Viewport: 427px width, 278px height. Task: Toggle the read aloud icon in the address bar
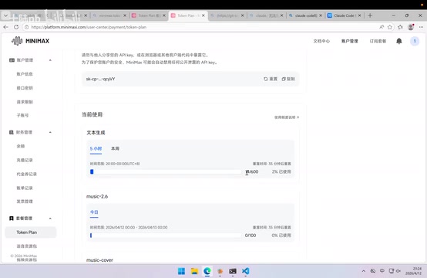tap(382, 27)
